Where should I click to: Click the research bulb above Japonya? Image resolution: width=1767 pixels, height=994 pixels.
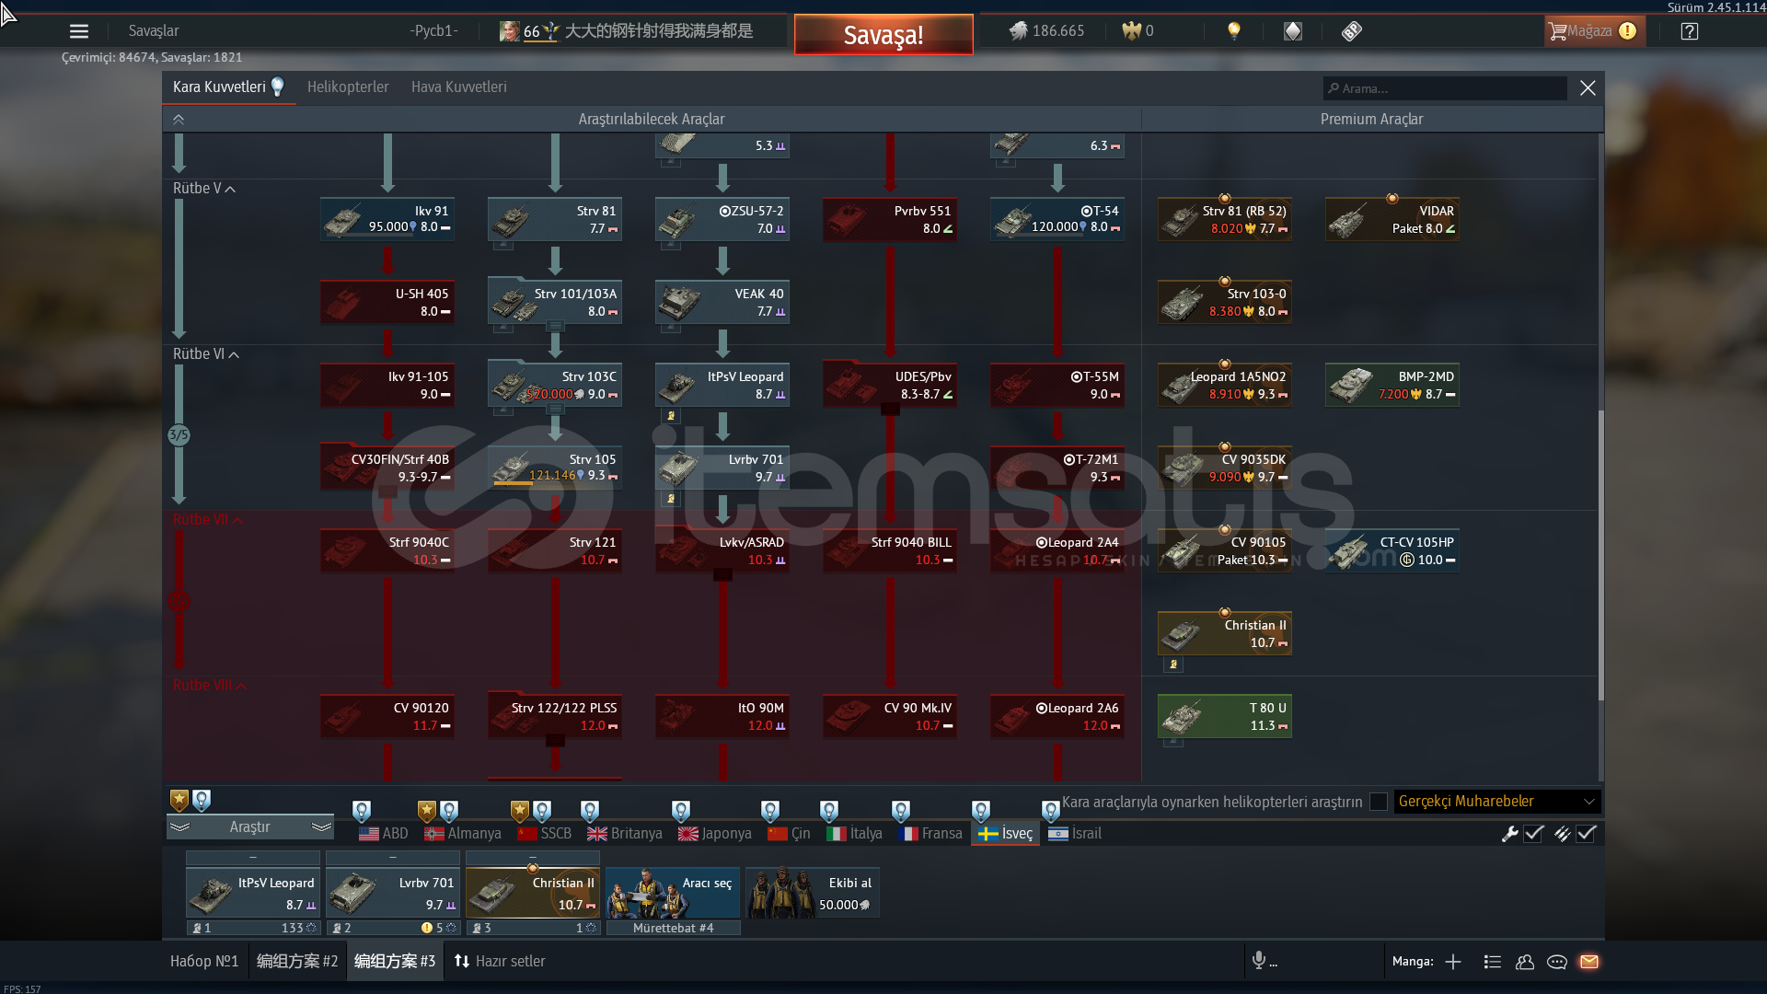(681, 811)
